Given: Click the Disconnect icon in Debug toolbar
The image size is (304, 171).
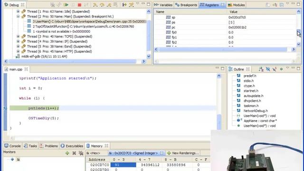Looking at the screenshot, I should click(x=86, y=5).
